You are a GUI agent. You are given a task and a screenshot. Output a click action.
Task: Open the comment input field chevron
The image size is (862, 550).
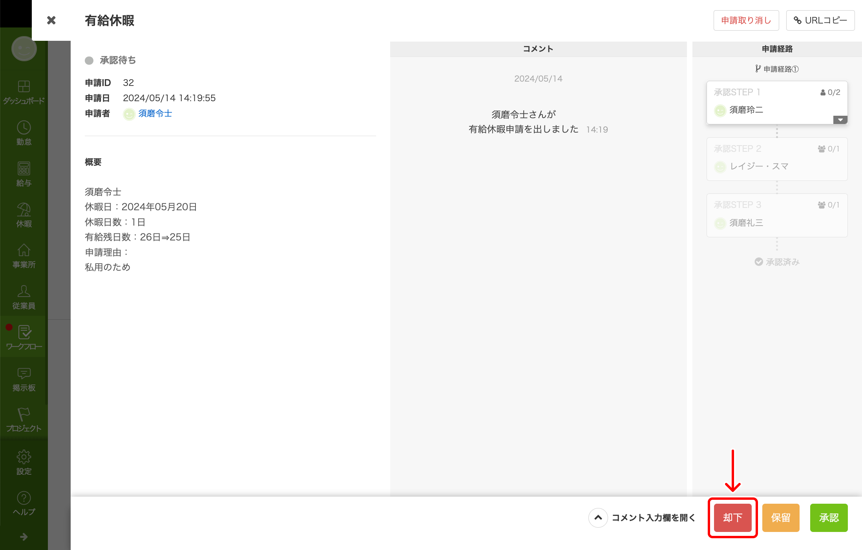(x=598, y=518)
